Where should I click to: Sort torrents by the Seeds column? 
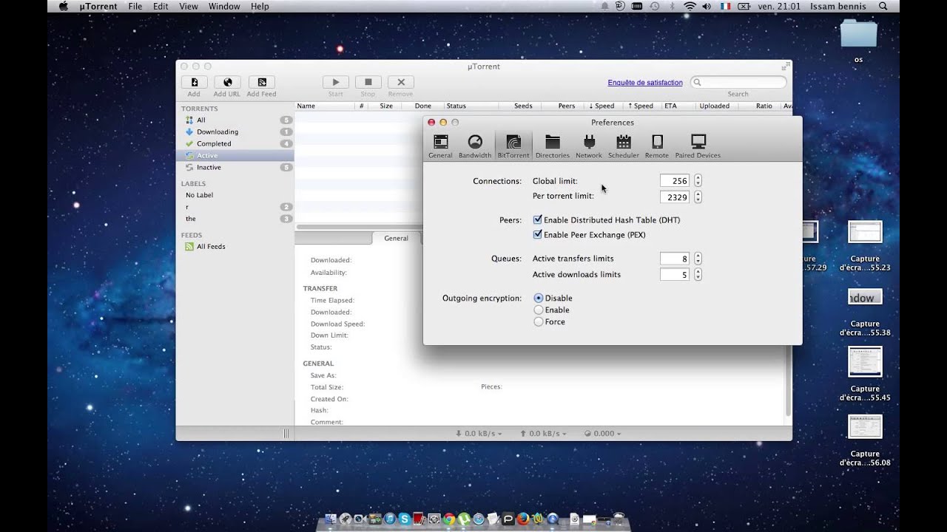coord(523,106)
